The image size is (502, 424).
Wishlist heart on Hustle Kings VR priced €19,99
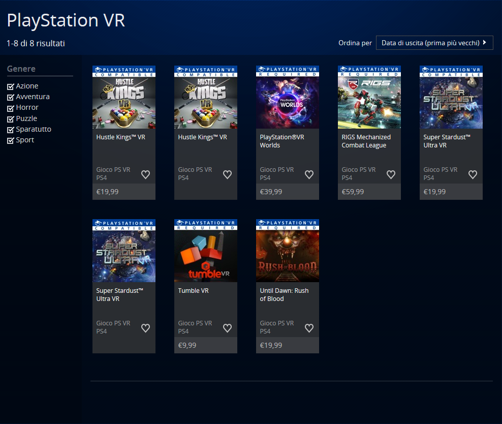145,174
